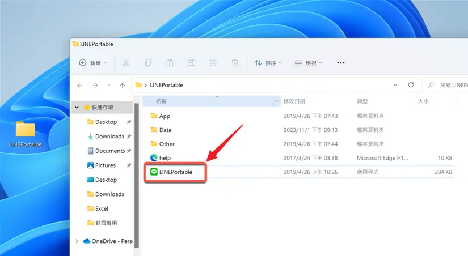Select pinned Desktop in quick access
The image size is (468, 256).
click(106, 122)
